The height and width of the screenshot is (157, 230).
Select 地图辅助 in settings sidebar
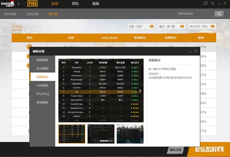[42, 60]
